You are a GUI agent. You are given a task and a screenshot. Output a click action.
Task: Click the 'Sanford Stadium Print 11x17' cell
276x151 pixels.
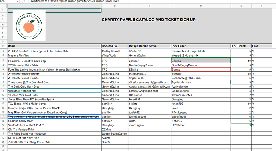[x=54, y=125]
